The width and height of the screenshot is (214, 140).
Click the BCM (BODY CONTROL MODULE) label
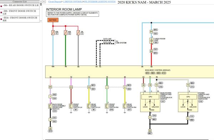point(158,70)
